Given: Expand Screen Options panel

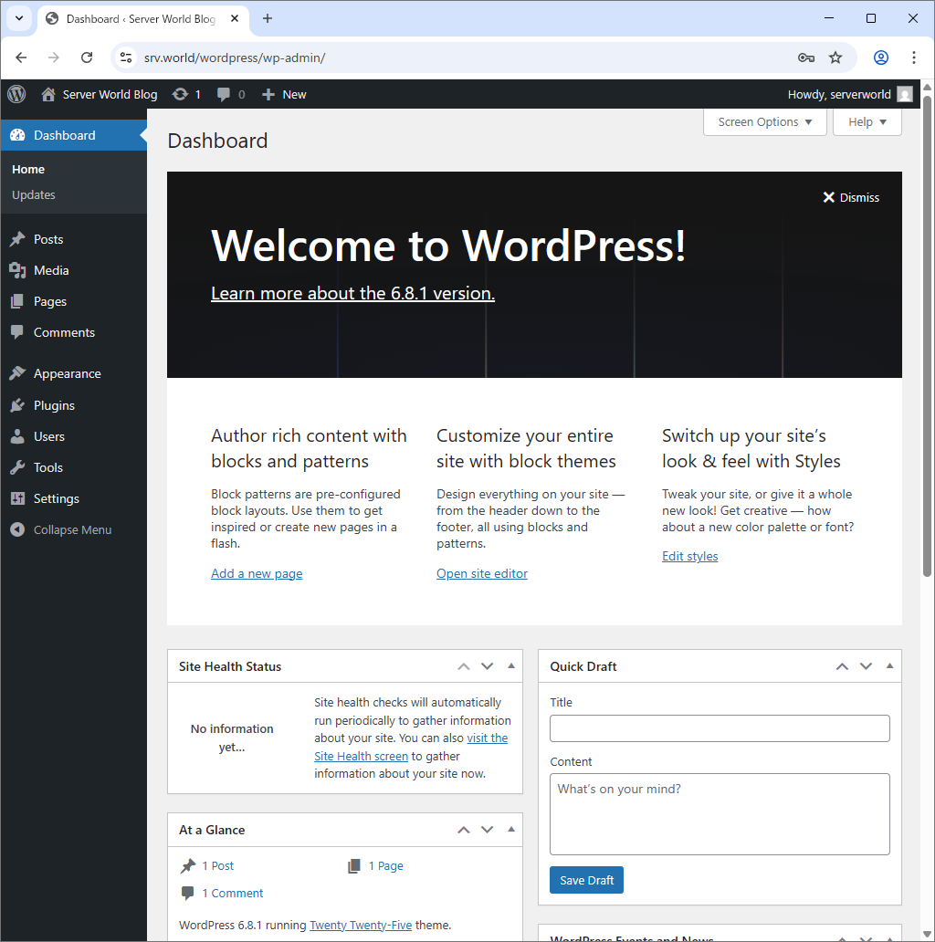Looking at the screenshot, I should tap(765, 122).
